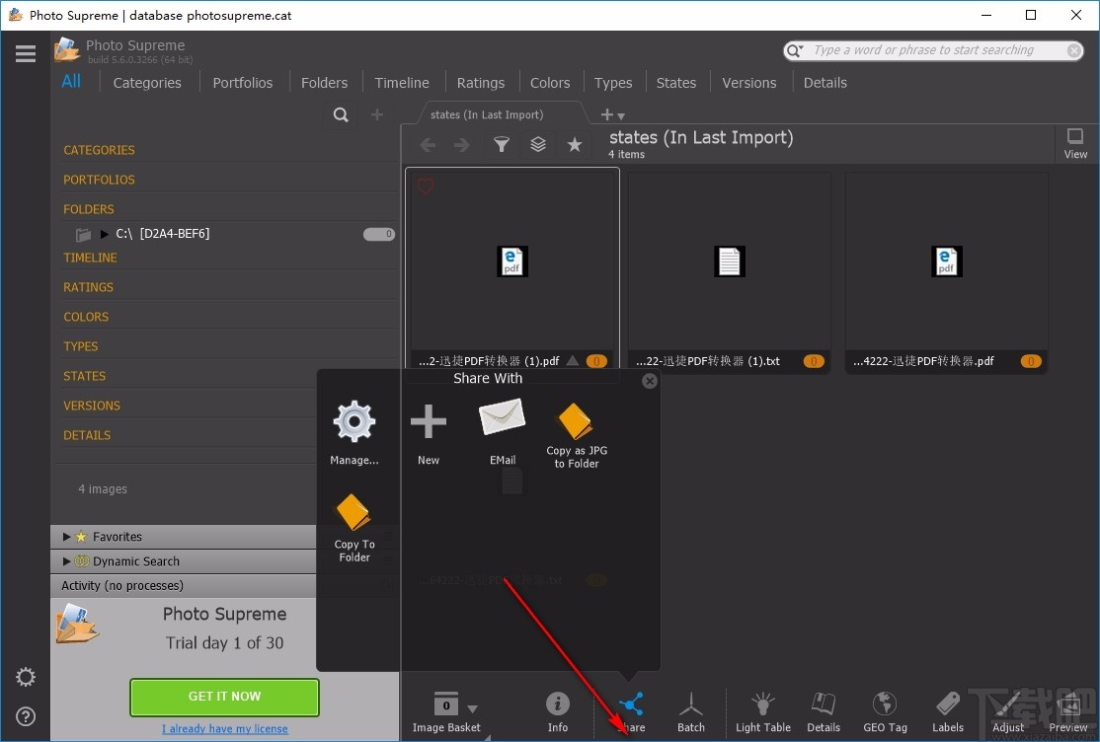Screen dimensions: 1100x742
Task: Expand the Dynamic Search section
Action: [x=66, y=561]
